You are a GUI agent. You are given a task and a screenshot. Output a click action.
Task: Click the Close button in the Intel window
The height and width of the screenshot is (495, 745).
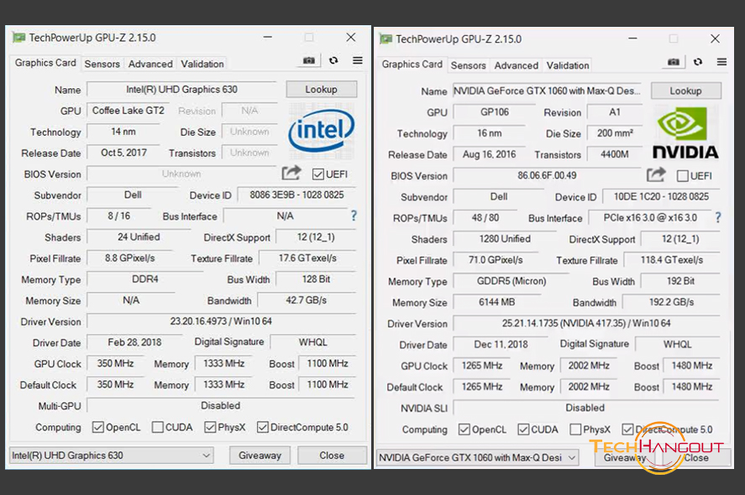click(x=332, y=456)
